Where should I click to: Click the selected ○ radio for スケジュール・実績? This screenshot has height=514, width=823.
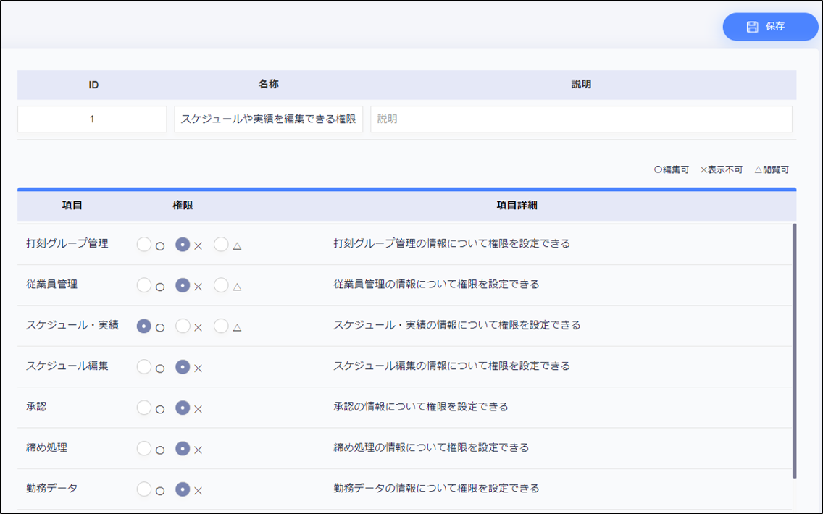click(144, 326)
